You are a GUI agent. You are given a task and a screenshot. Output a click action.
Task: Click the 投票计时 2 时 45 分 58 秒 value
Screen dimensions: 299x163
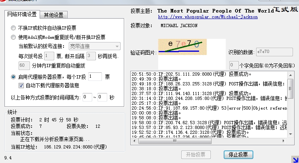(x=59, y=120)
